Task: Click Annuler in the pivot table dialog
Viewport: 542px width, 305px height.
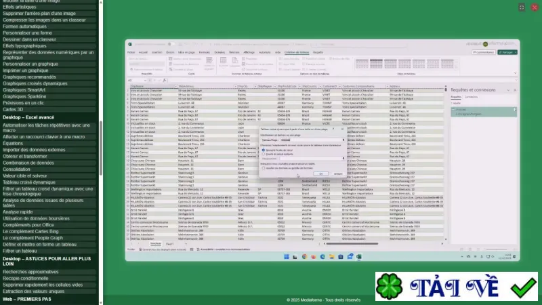Action: click(337, 174)
